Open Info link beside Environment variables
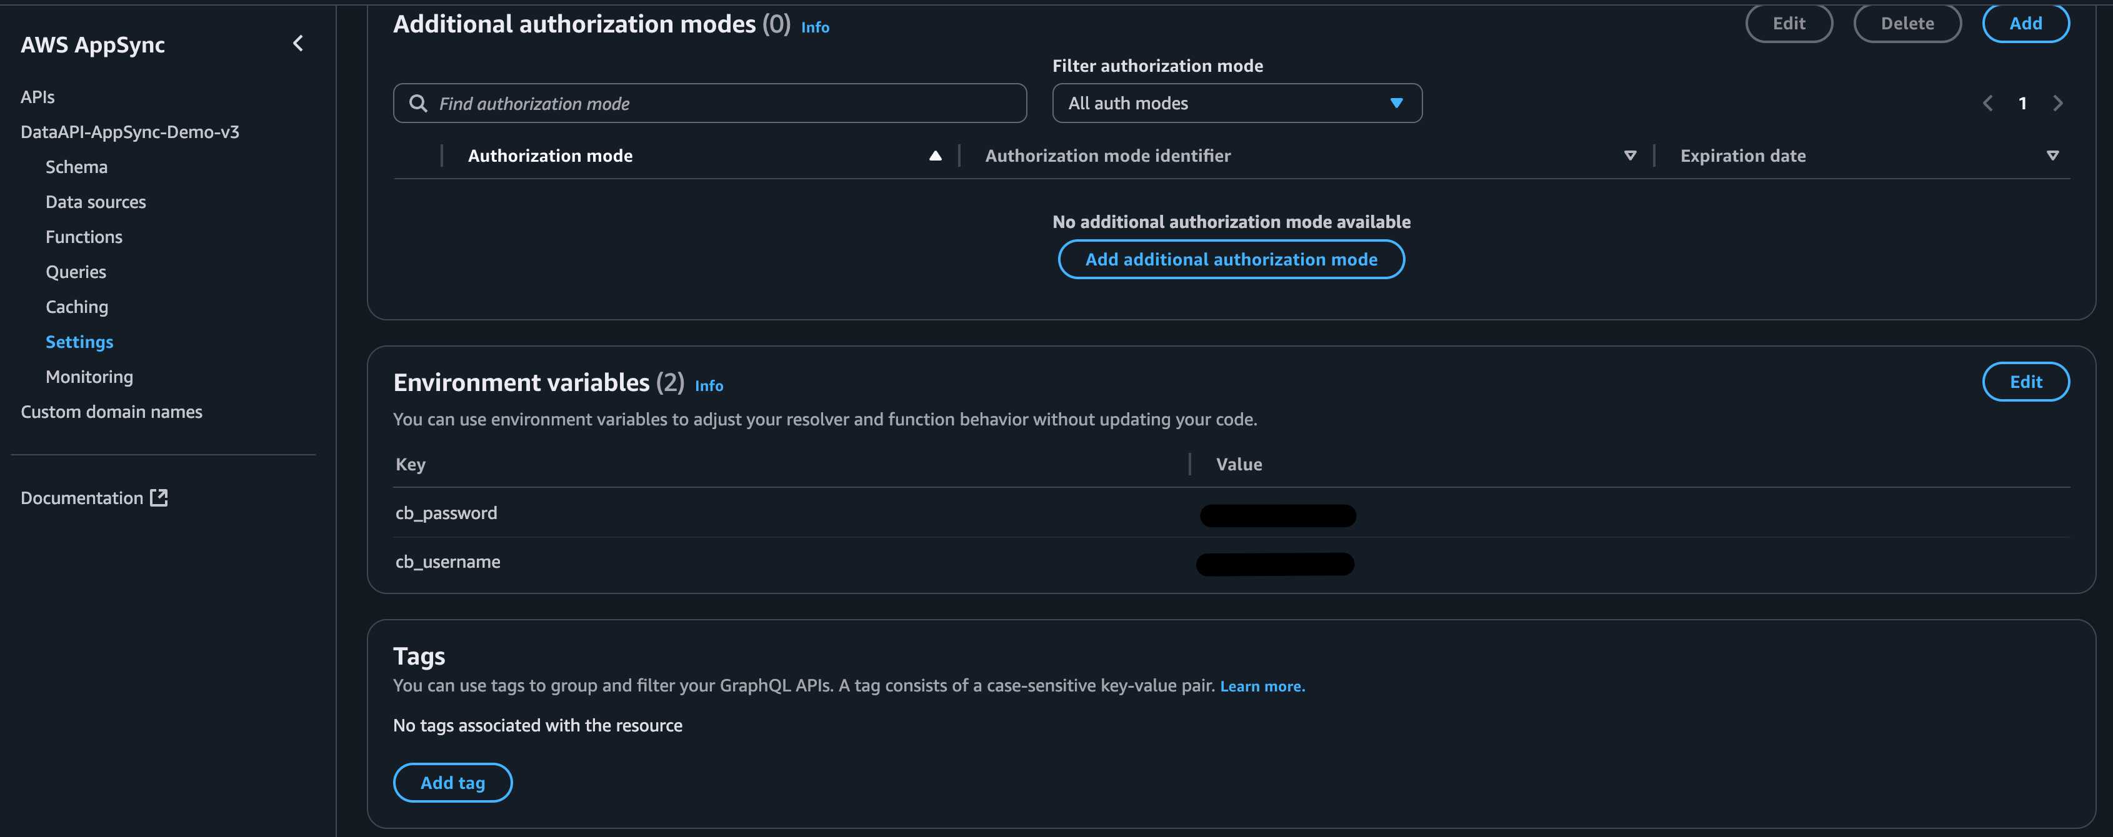 [709, 385]
